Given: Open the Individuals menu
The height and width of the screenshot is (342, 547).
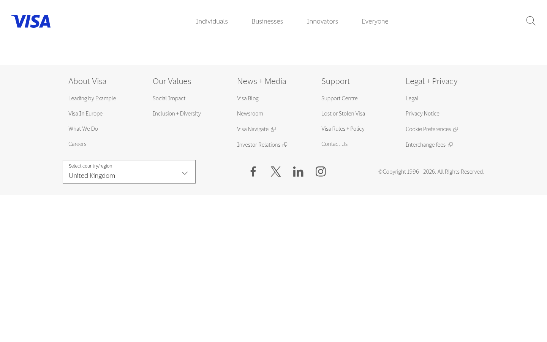Looking at the screenshot, I should click(x=212, y=21).
